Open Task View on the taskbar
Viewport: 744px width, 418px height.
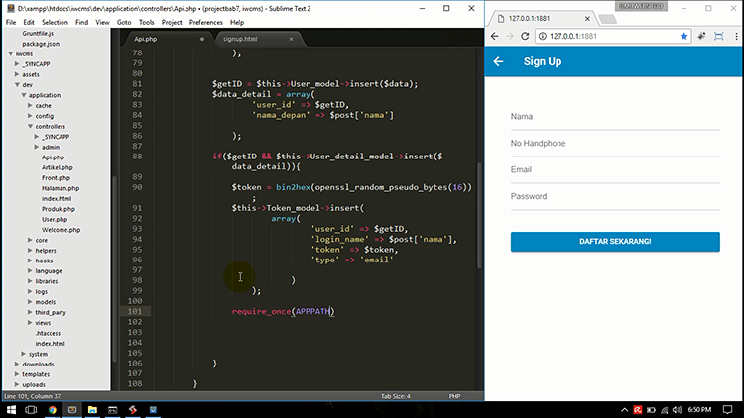tap(31, 409)
